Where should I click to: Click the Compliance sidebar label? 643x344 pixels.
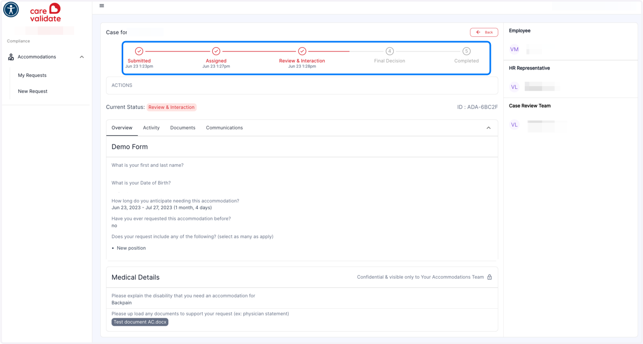(18, 41)
